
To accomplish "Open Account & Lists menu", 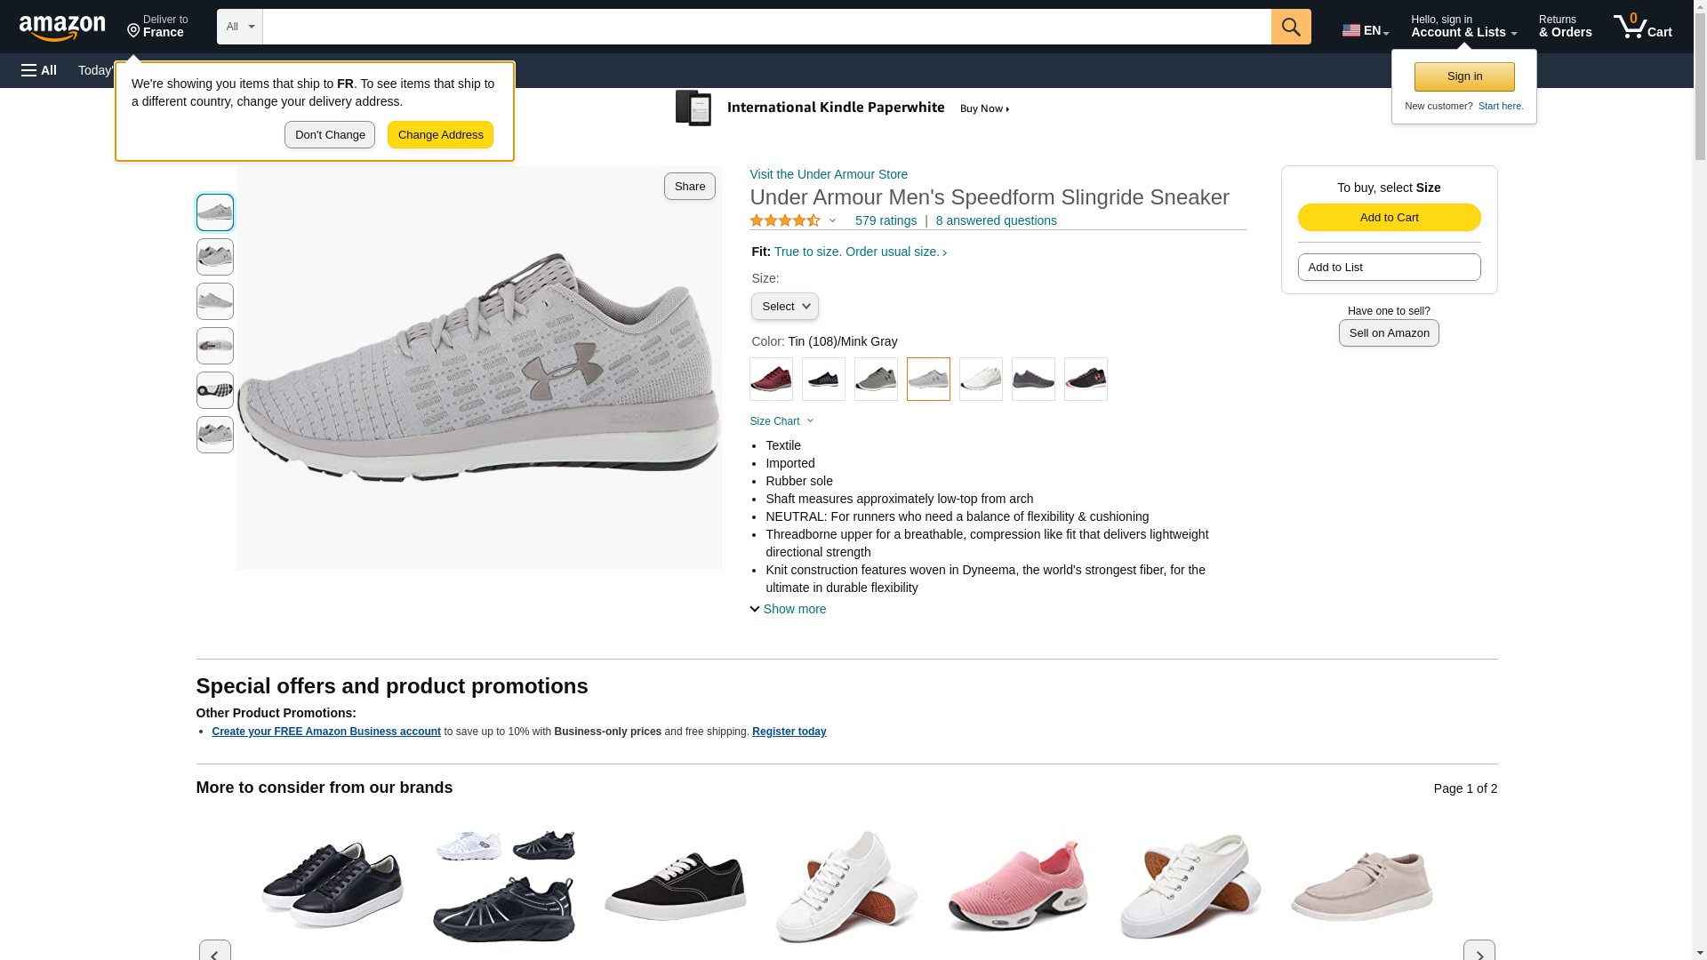I will (1463, 27).
